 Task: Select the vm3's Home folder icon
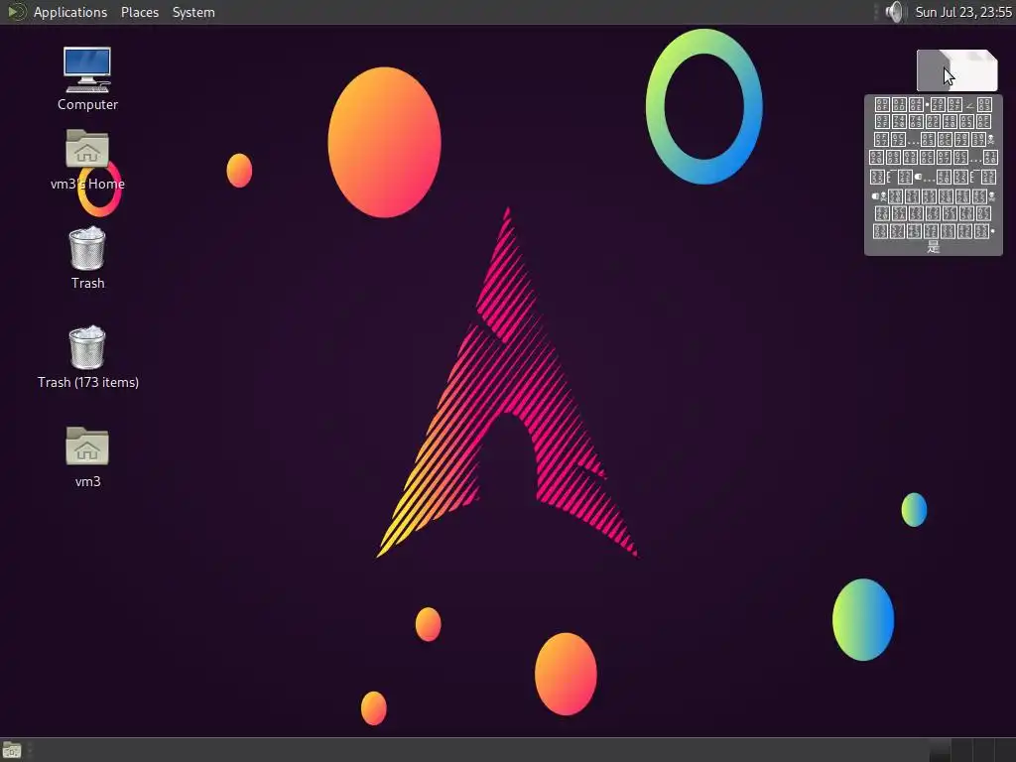[87, 149]
